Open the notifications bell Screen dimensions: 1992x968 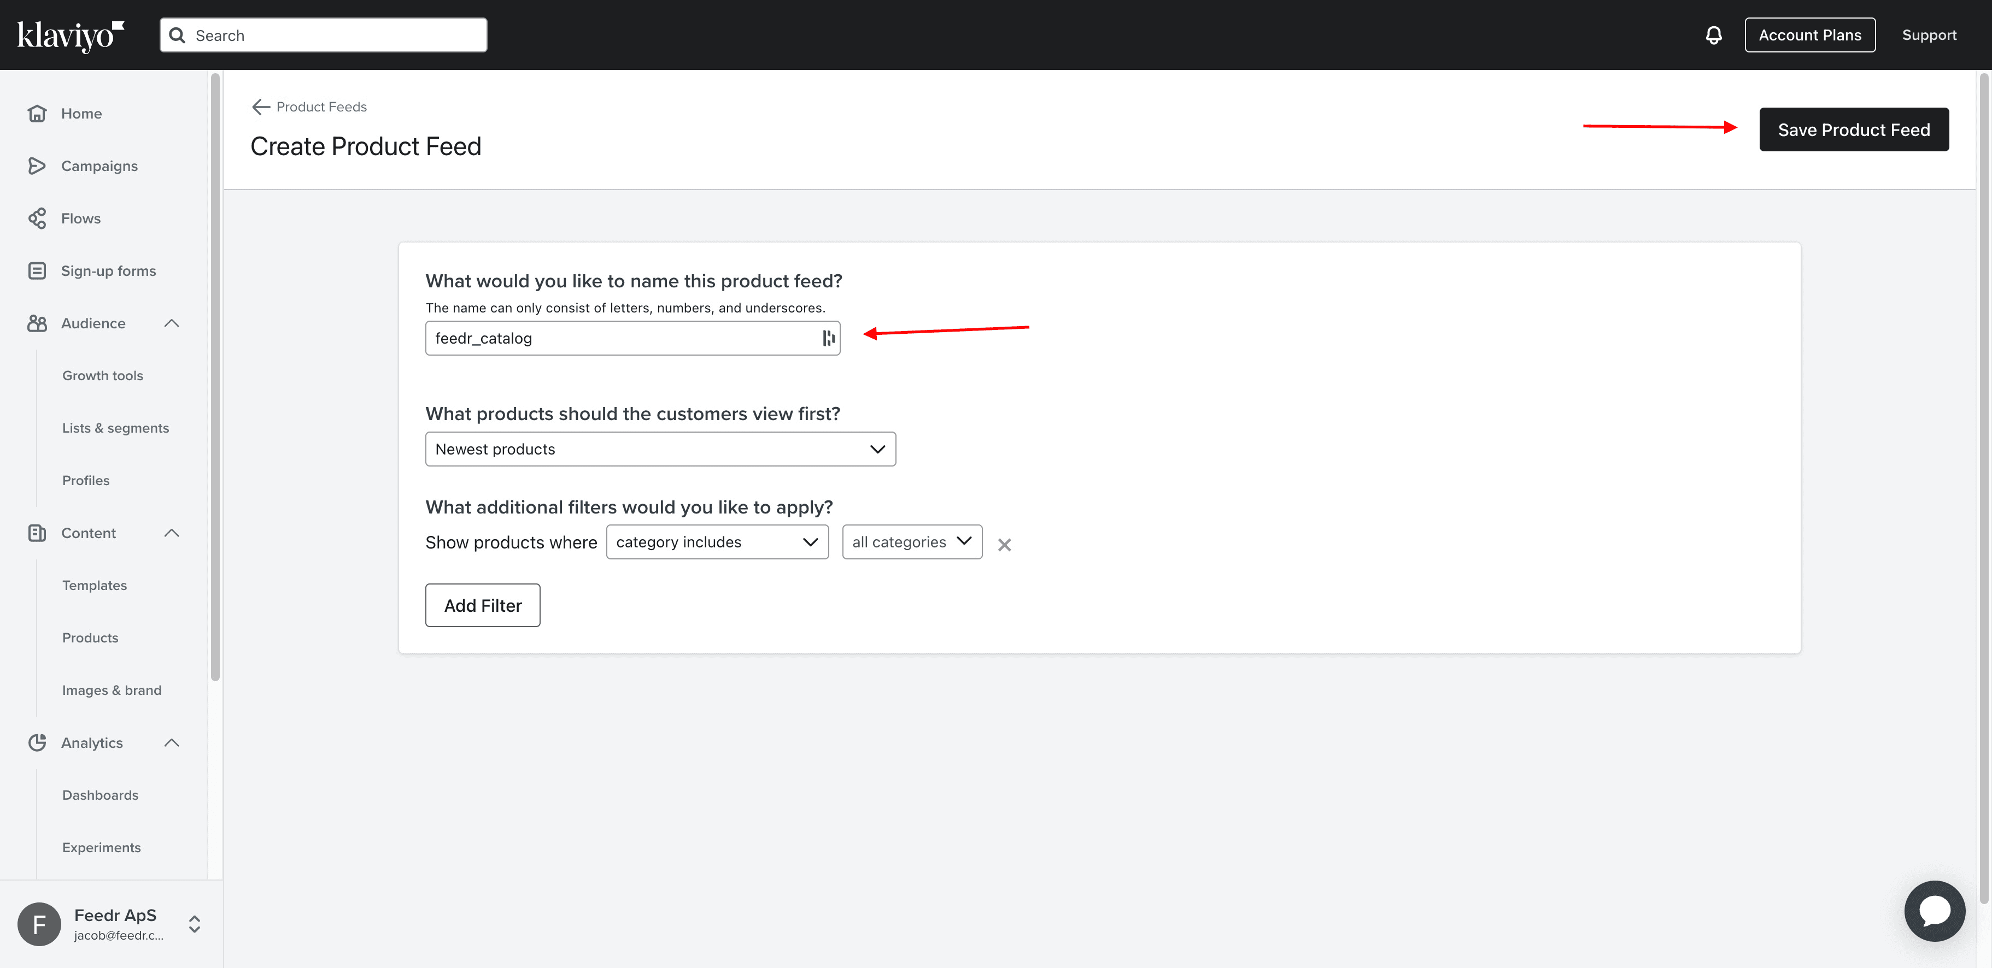(1714, 34)
